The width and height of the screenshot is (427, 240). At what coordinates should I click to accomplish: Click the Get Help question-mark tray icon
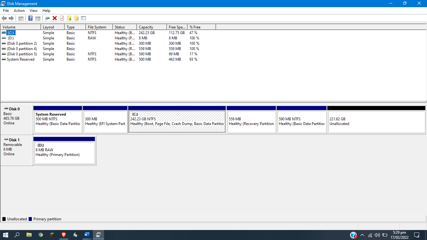click(x=354, y=235)
